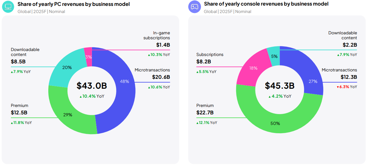369x166 pixels.
Task: Click the PC revenues chart title
Action: [x=73, y=4]
